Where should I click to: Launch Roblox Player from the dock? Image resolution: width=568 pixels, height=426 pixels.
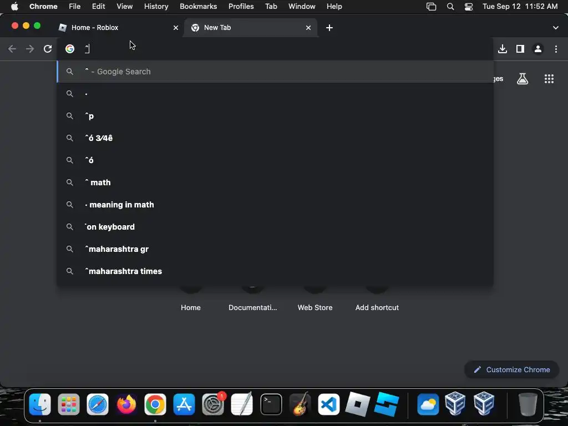point(358,404)
